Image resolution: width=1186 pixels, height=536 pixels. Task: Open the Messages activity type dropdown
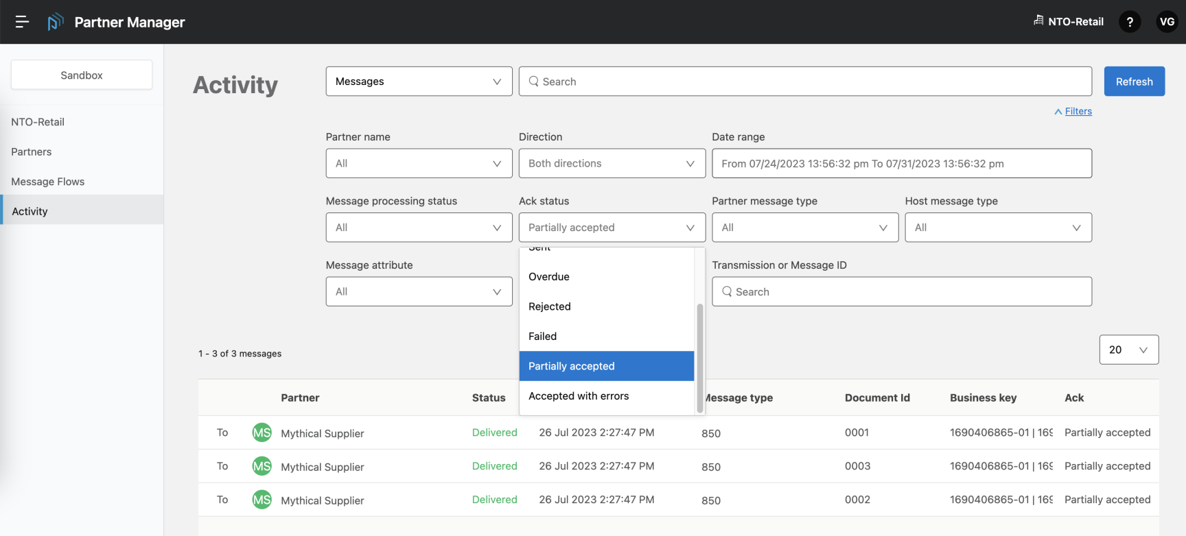click(419, 82)
